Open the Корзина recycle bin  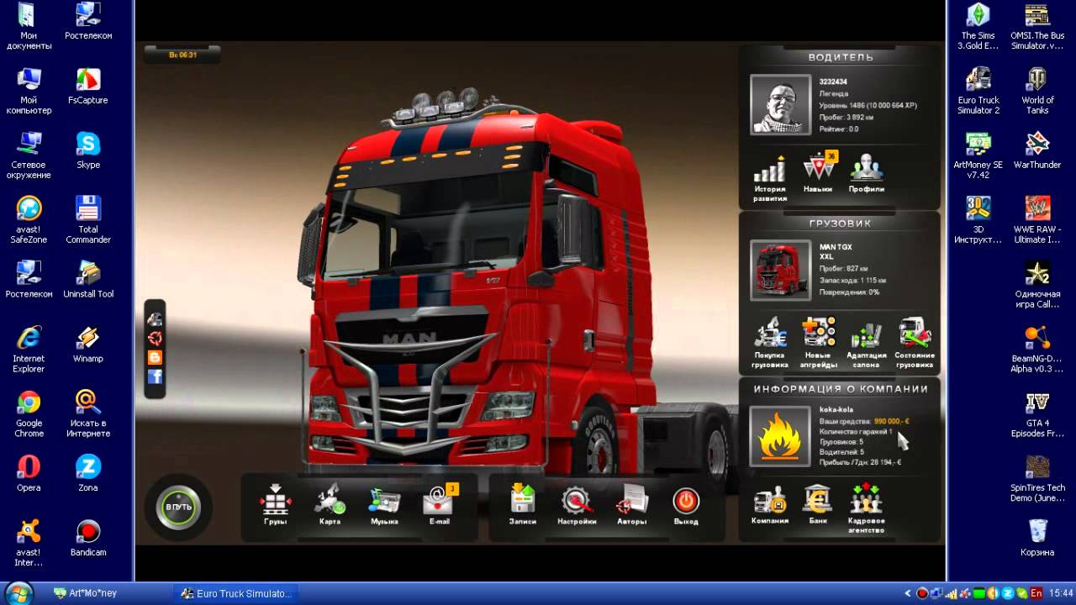point(1037,538)
